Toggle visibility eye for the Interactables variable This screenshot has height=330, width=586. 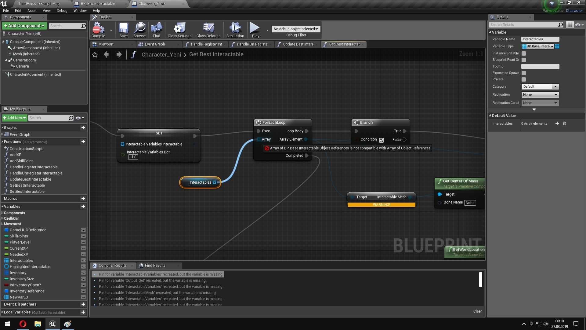[83, 261]
